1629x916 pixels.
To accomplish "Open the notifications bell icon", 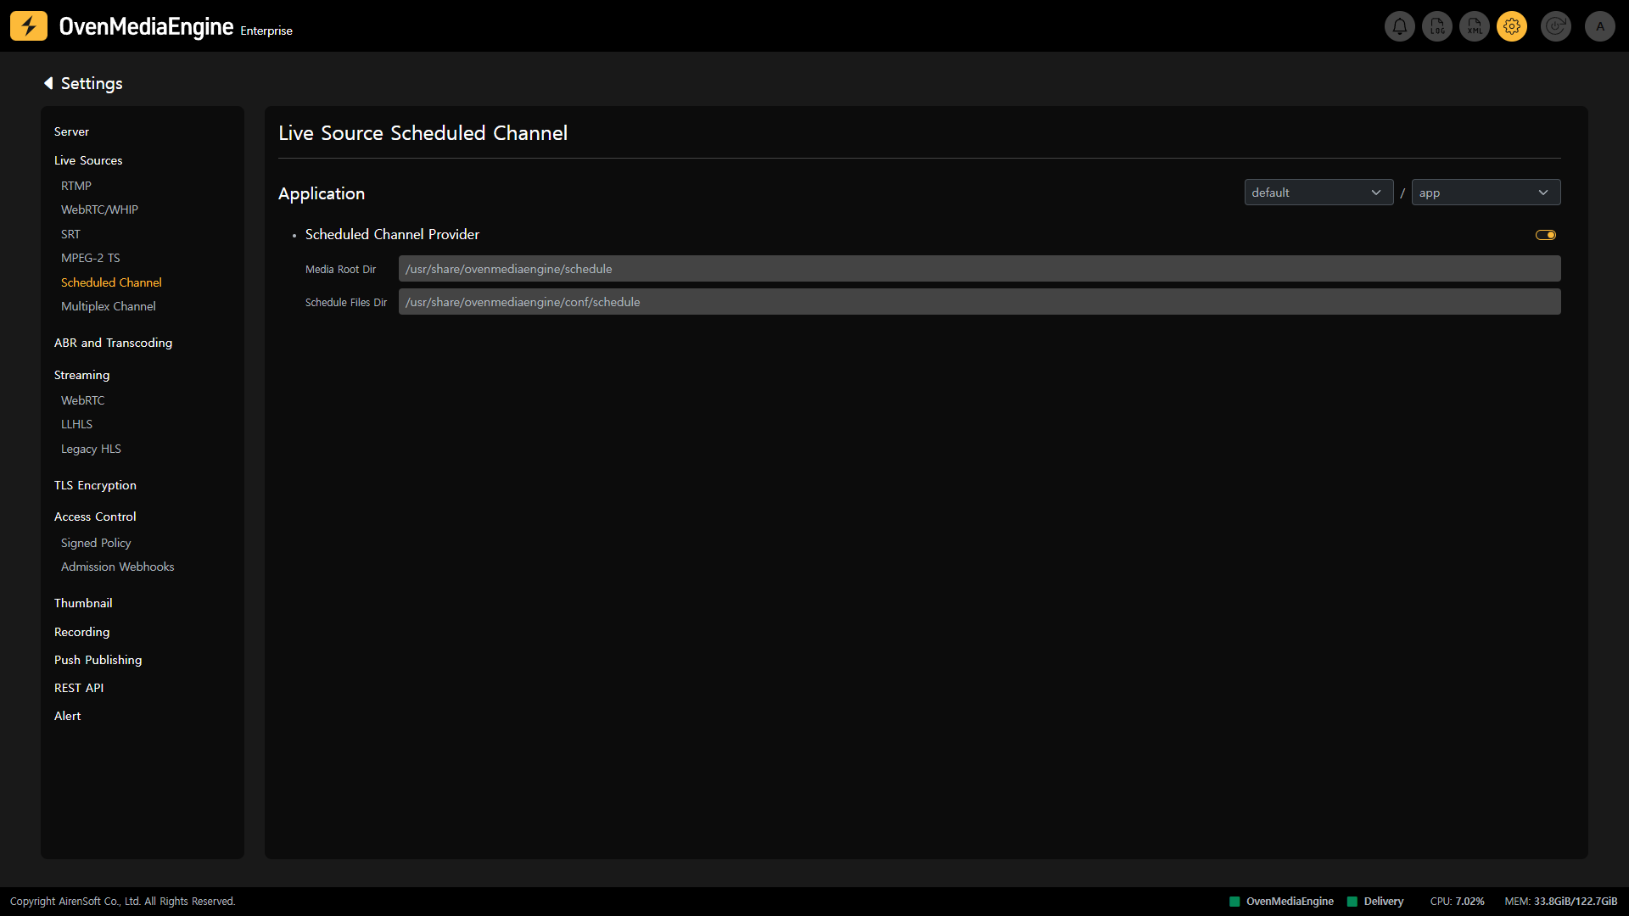I will coord(1400,26).
